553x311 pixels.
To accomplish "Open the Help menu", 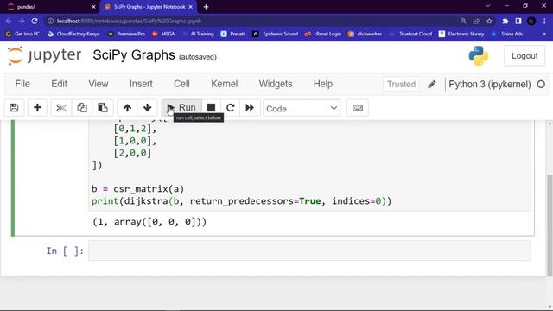I will 323,84.
